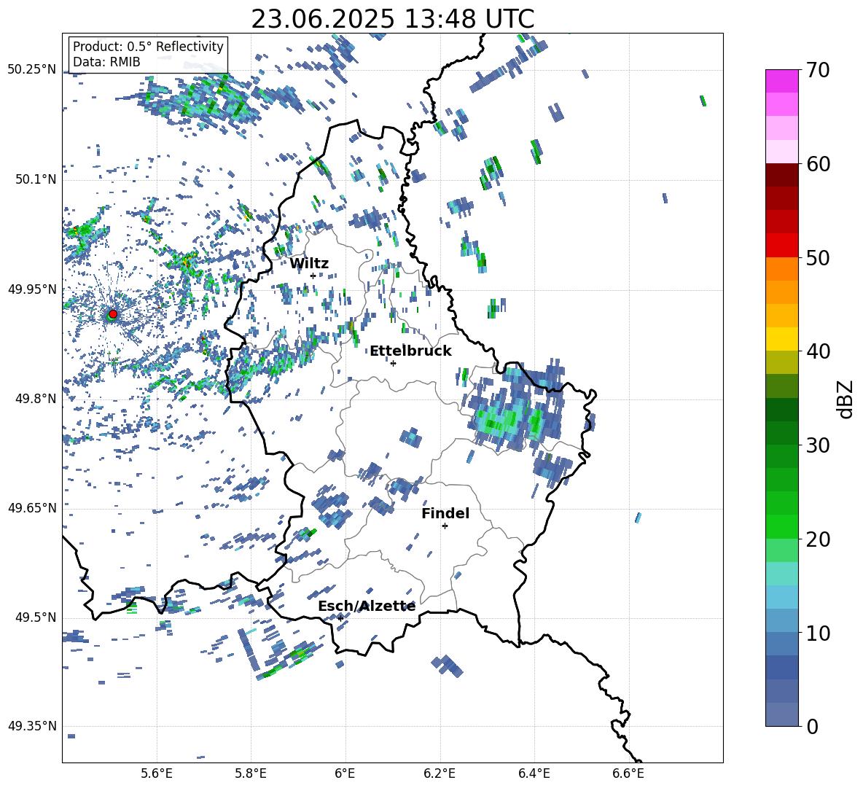Click the 49.8°N latitude label
863x788 pixels.
point(35,399)
